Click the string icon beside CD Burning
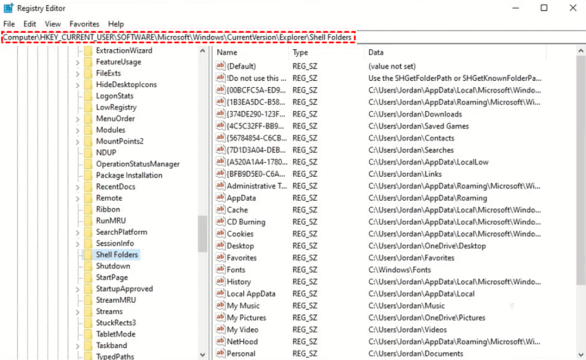 tap(220, 221)
